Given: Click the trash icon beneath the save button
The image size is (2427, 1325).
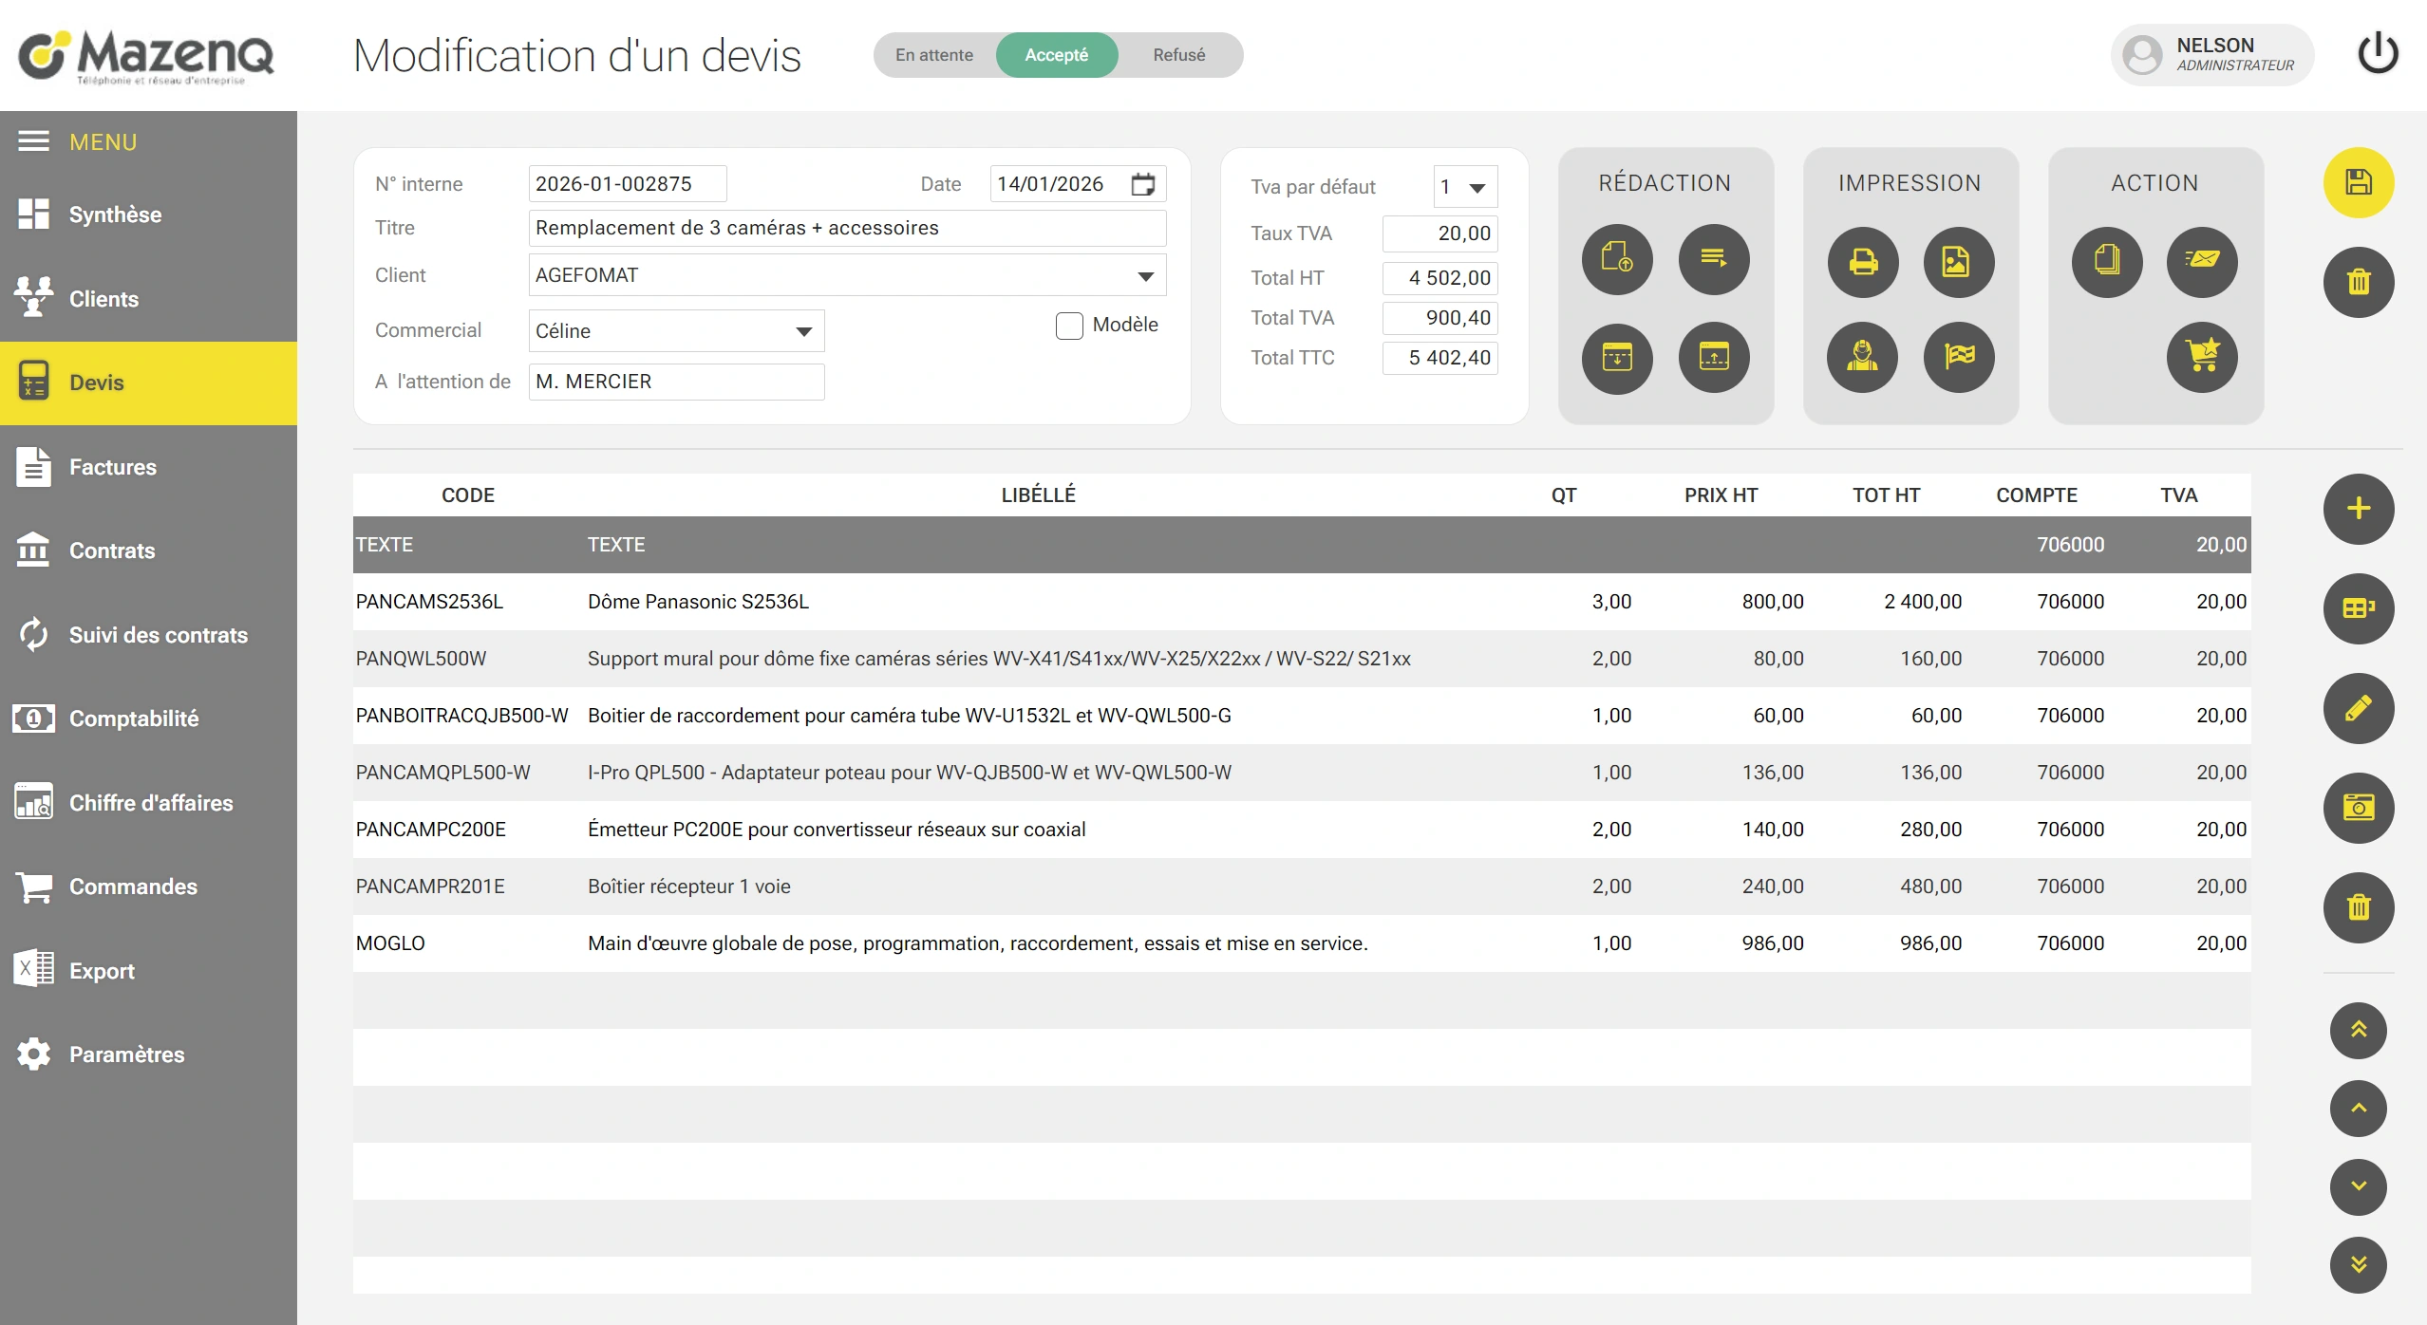Looking at the screenshot, I should tap(2359, 282).
